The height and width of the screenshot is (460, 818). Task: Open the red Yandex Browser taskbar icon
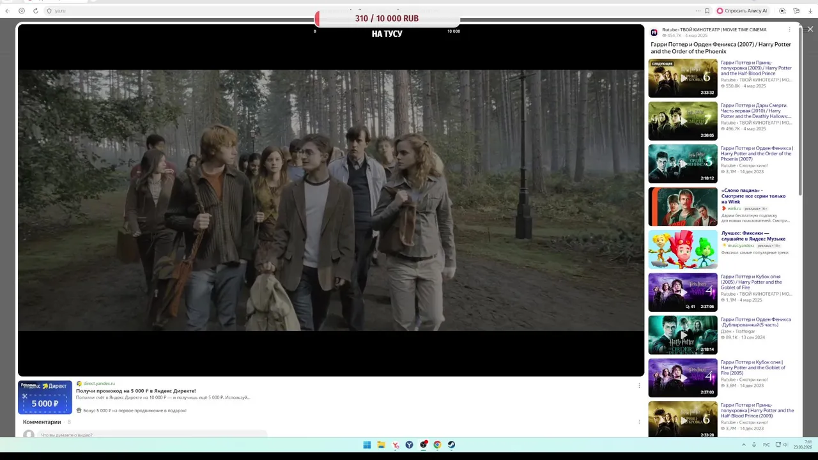click(396, 445)
